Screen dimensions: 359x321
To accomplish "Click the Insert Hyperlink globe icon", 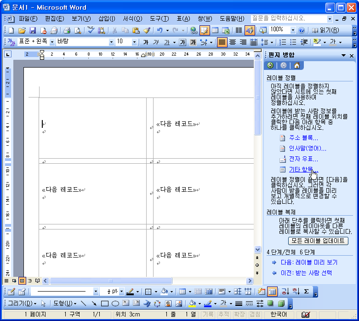I will tap(194, 30).
